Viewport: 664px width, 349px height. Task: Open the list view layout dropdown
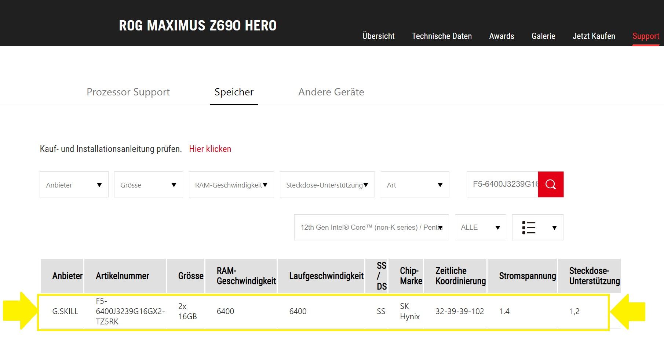(x=537, y=228)
